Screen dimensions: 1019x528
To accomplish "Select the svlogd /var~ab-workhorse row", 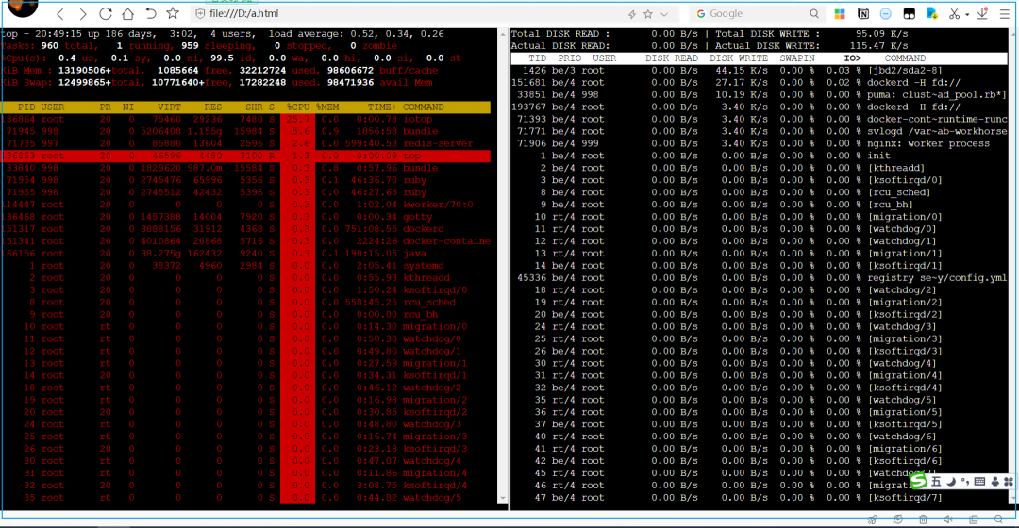I will (759, 131).
